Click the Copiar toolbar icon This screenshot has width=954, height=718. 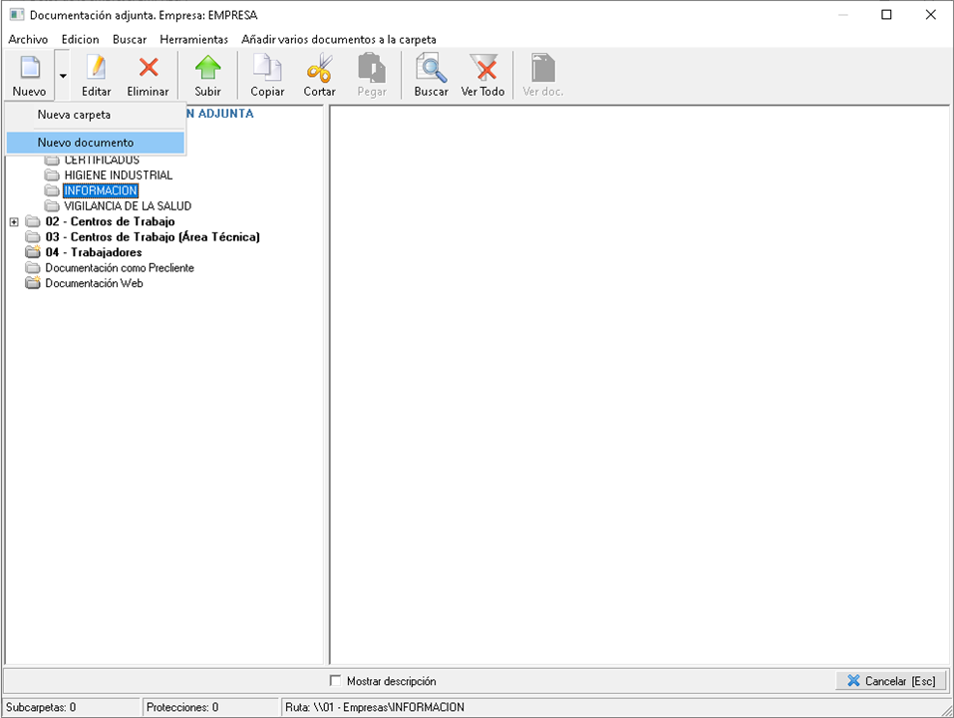click(x=267, y=69)
